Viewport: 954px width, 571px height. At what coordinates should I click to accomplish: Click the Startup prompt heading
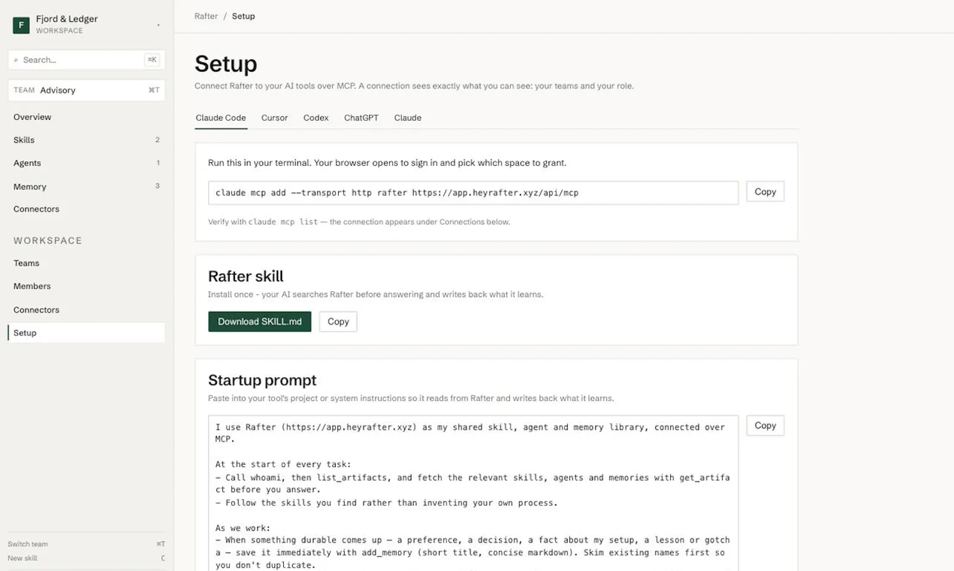[262, 380]
